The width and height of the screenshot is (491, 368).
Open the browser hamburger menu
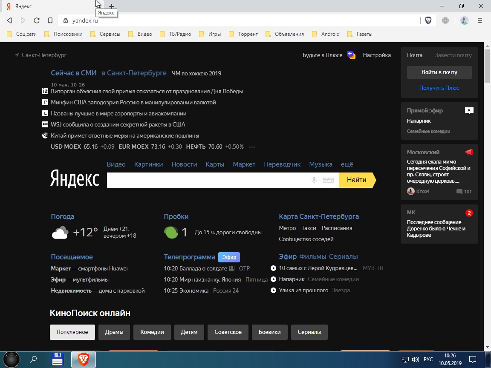click(x=480, y=20)
